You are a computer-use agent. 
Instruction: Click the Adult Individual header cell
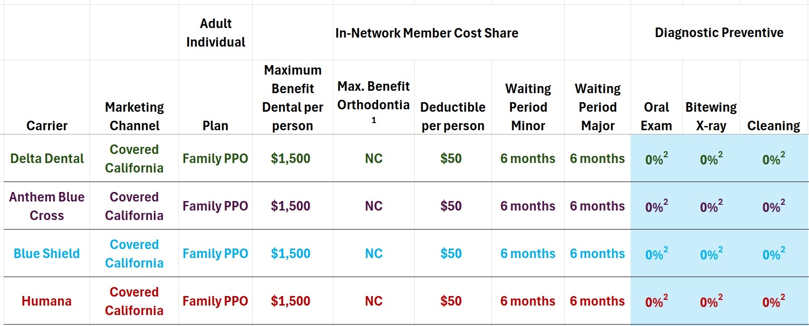(x=216, y=33)
